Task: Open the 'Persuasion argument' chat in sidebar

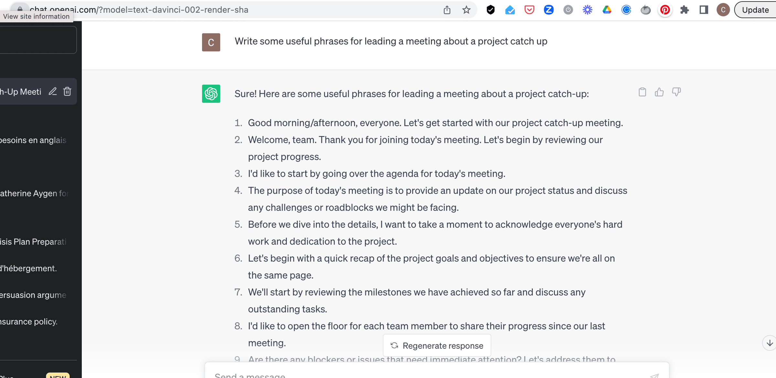Action: coord(34,295)
